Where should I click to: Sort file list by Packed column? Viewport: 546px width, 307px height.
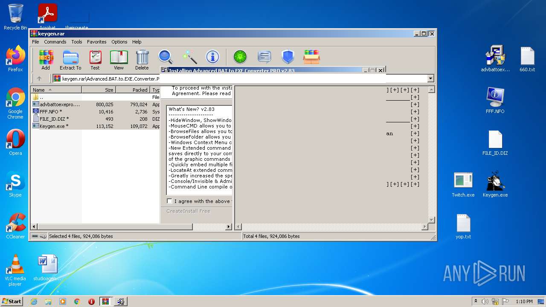click(x=133, y=90)
